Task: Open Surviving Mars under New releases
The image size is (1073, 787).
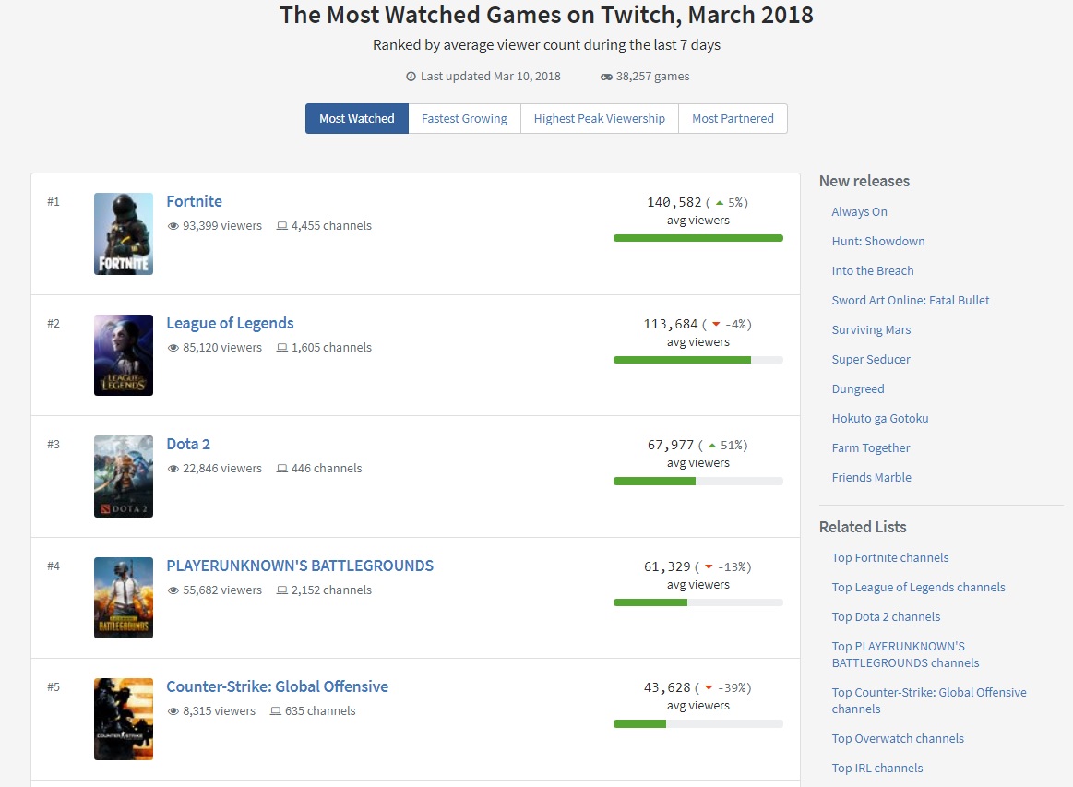Action: (871, 330)
